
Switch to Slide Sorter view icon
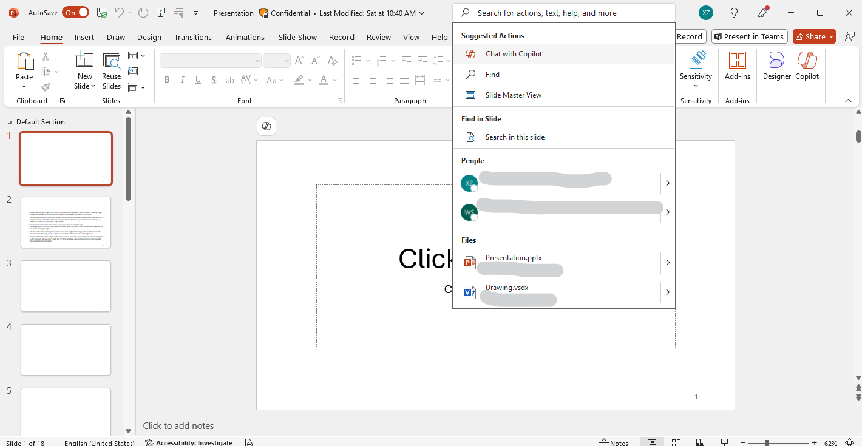pos(676,442)
